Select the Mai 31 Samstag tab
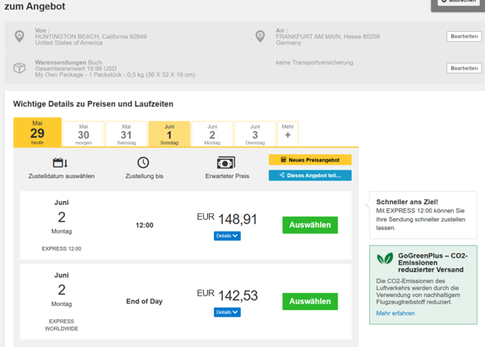The width and height of the screenshot is (485, 347). (127, 134)
